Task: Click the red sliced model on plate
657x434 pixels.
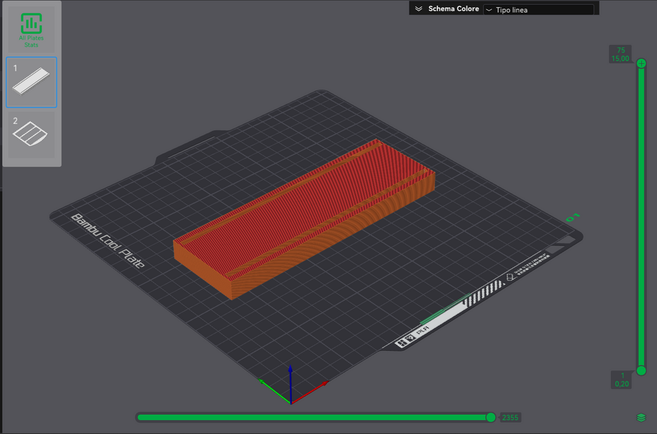Action: click(x=304, y=219)
